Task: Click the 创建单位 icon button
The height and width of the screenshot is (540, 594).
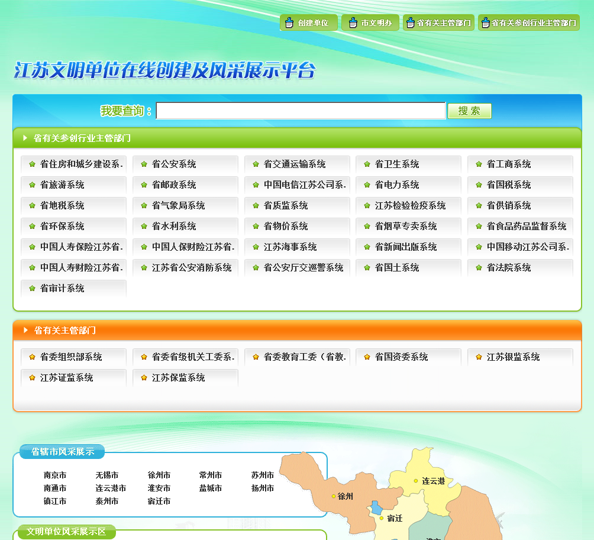Action: click(308, 23)
